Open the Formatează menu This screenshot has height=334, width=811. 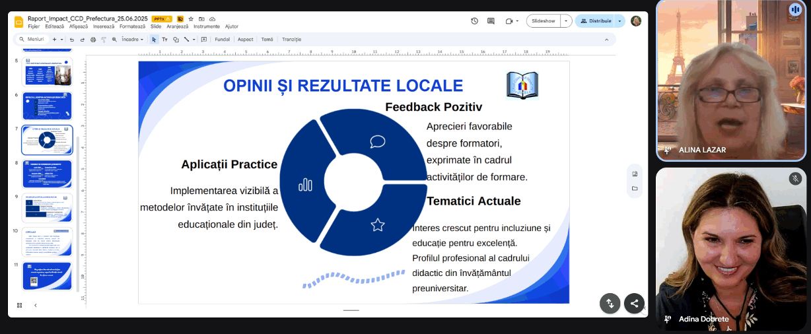tap(132, 26)
